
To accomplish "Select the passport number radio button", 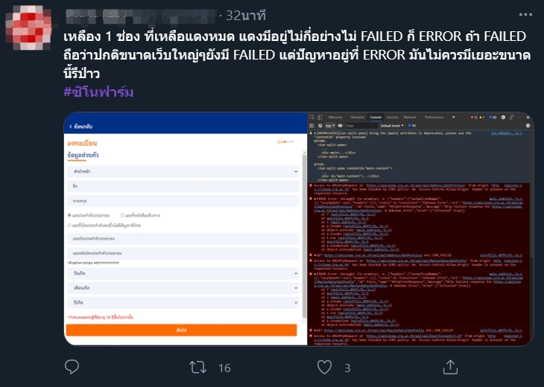I will (122, 216).
